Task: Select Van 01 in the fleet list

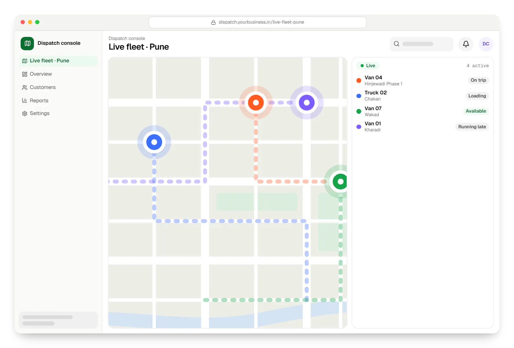Action: tap(422, 126)
